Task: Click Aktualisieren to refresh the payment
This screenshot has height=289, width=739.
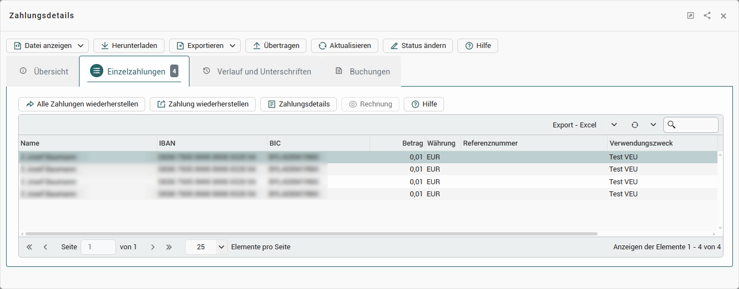Action: pos(344,46)
